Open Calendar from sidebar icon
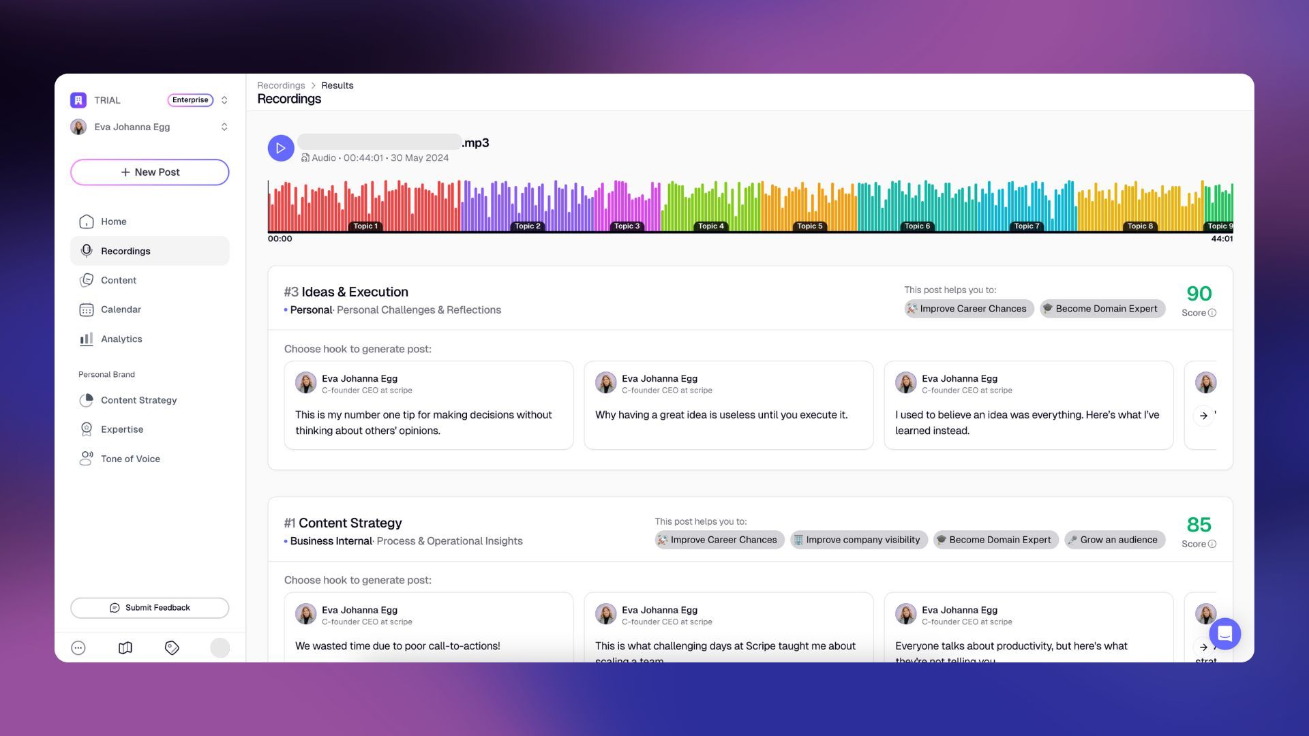This screenshot has width=1309, height=736. coord(87,309)
